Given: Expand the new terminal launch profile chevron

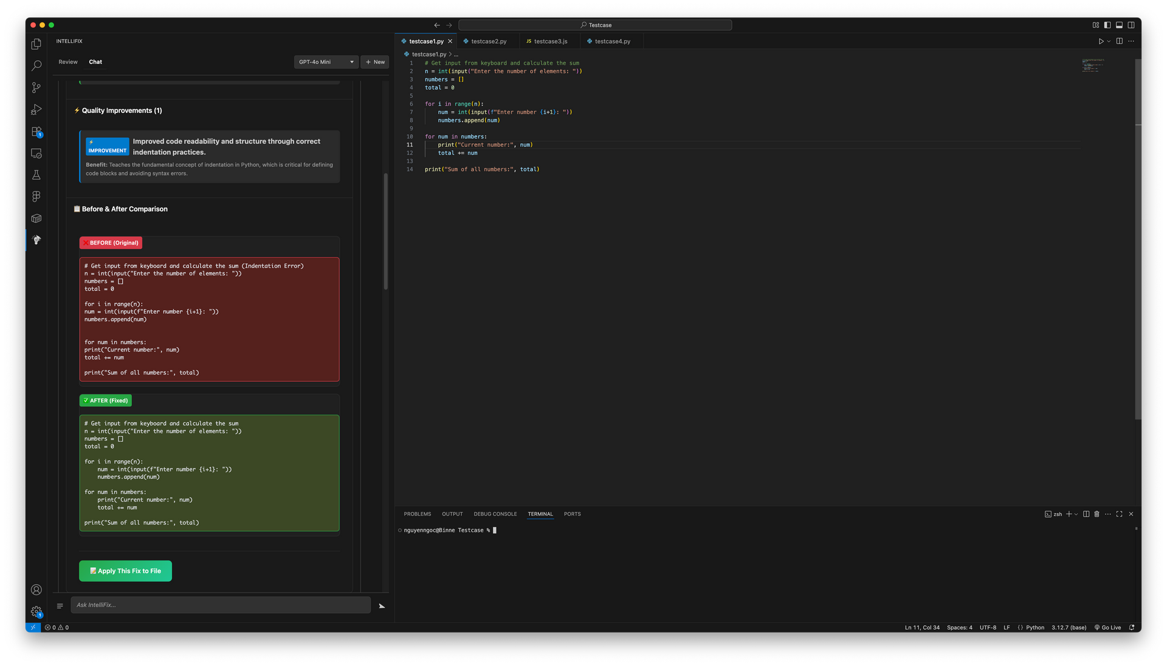Looking at the screenshot, I should coord(1076,514).
